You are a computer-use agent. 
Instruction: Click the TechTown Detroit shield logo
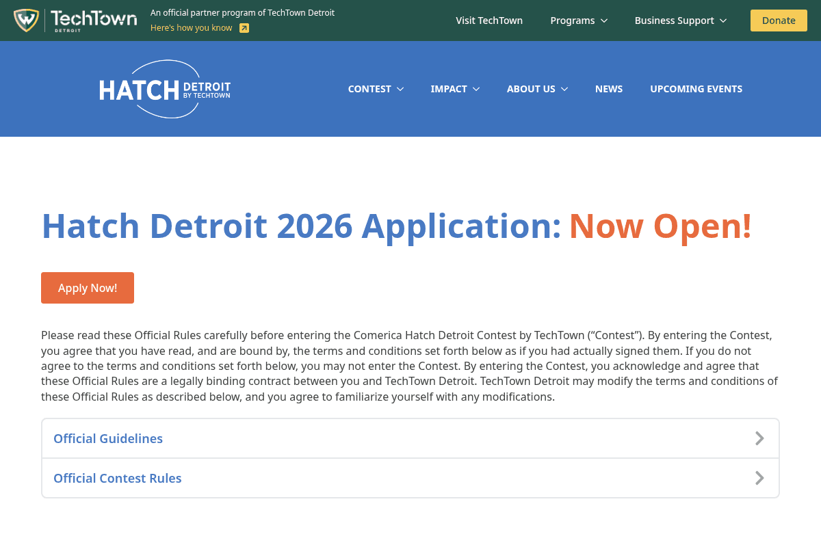(x=27, y=20)
